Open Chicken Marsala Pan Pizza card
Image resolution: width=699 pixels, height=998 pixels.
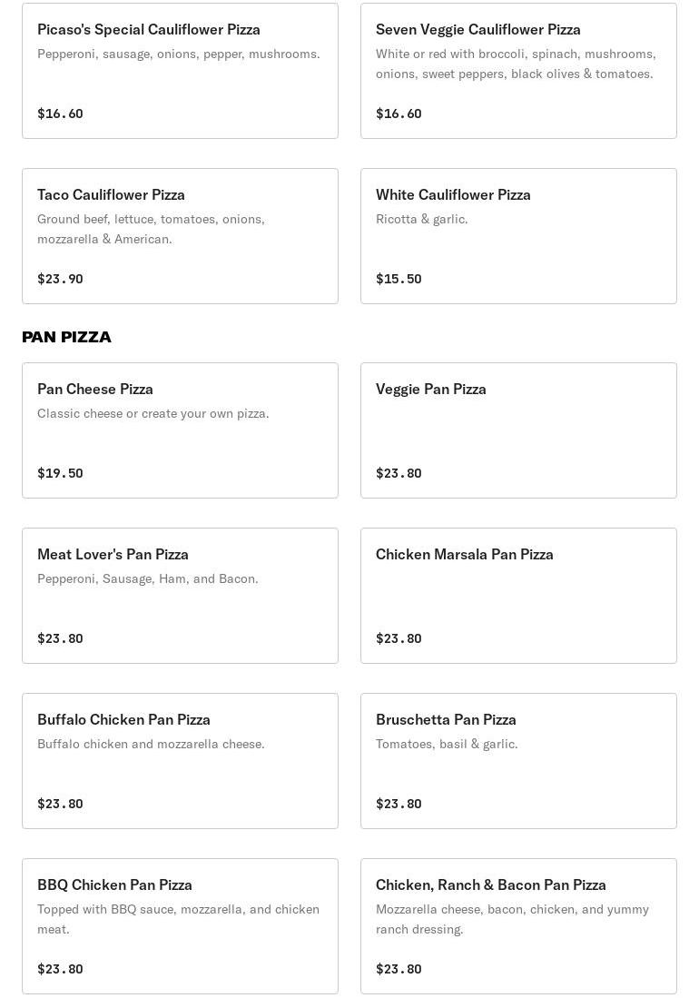(518, 596)
